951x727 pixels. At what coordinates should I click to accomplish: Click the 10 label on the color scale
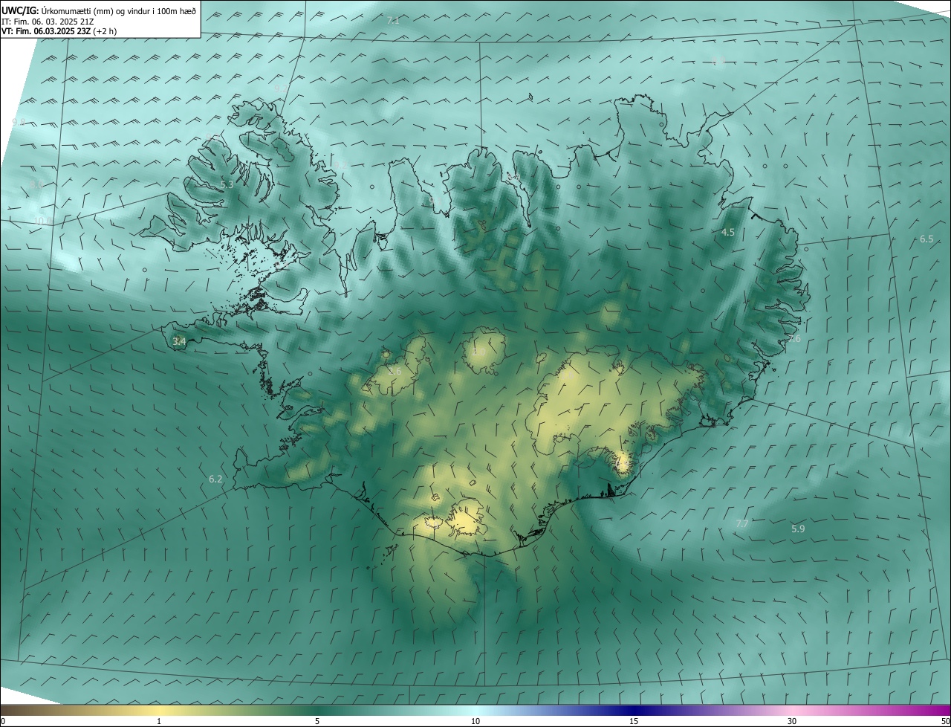(x=475, y=721)
